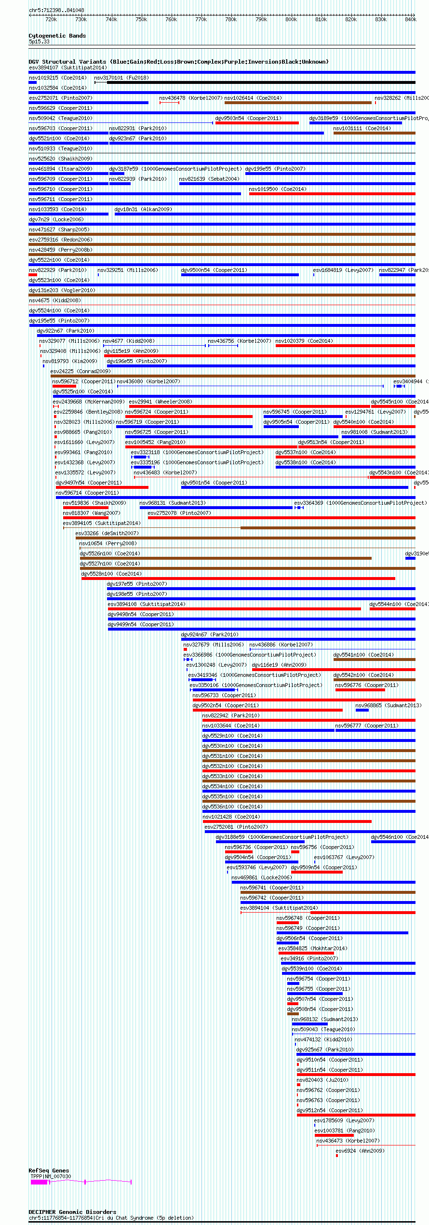
Task: Click label nsv510933 (Teague2010)
Action: coord(61,148)
